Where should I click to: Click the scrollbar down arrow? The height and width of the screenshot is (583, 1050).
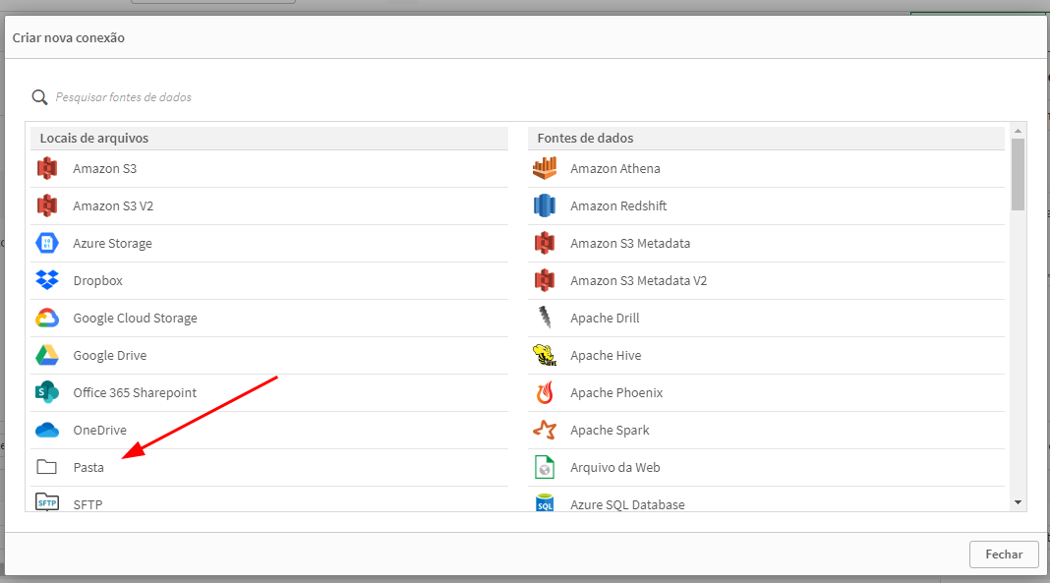pyautogui.click(x=1018, y=502)
